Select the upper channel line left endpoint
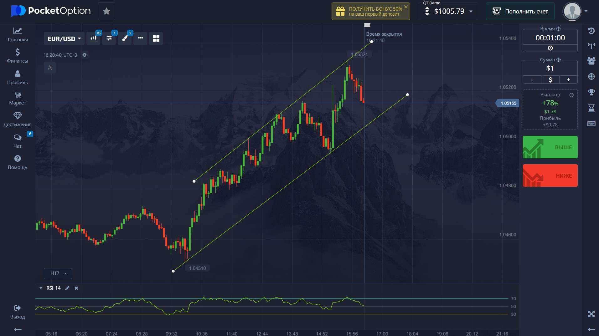The width and height of the screenshot is (599, 336). 194,181
